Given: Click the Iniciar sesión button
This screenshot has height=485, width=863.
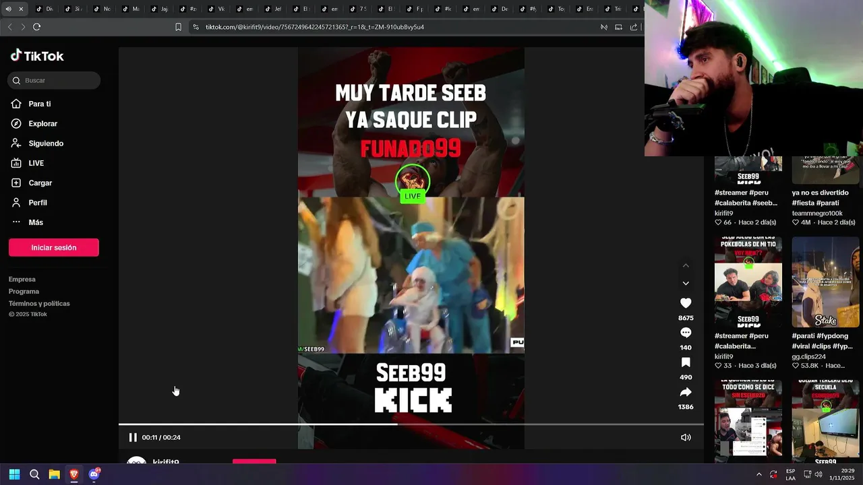Looking at the screenshot, I should click(54, 247).
